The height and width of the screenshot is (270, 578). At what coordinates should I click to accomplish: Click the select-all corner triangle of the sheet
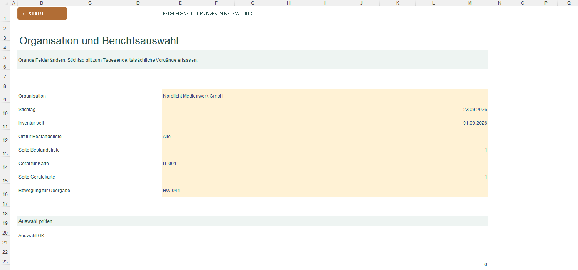pos(5,3)
